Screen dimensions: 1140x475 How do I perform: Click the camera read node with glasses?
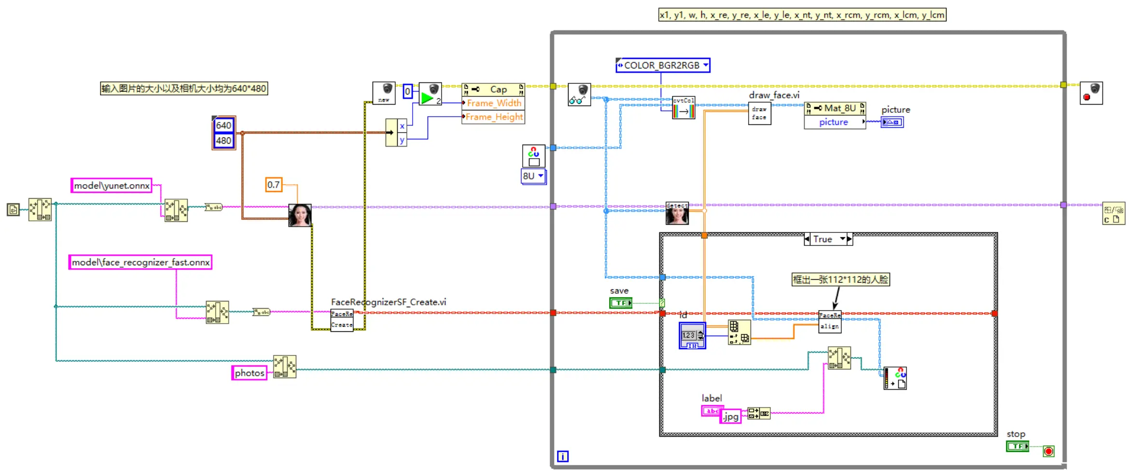[x=579, y=95]
